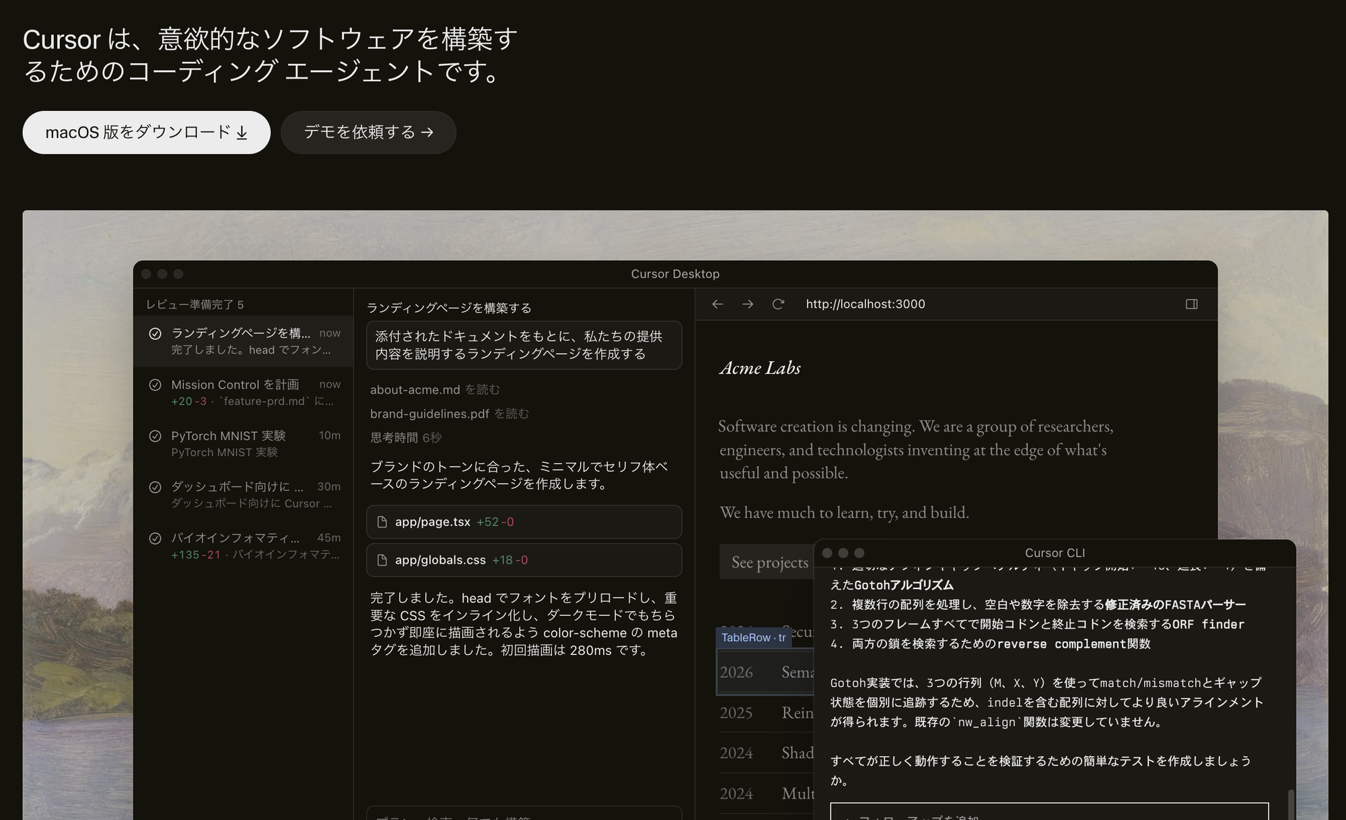Click the +20 -3 change summary

click(189, 402)
